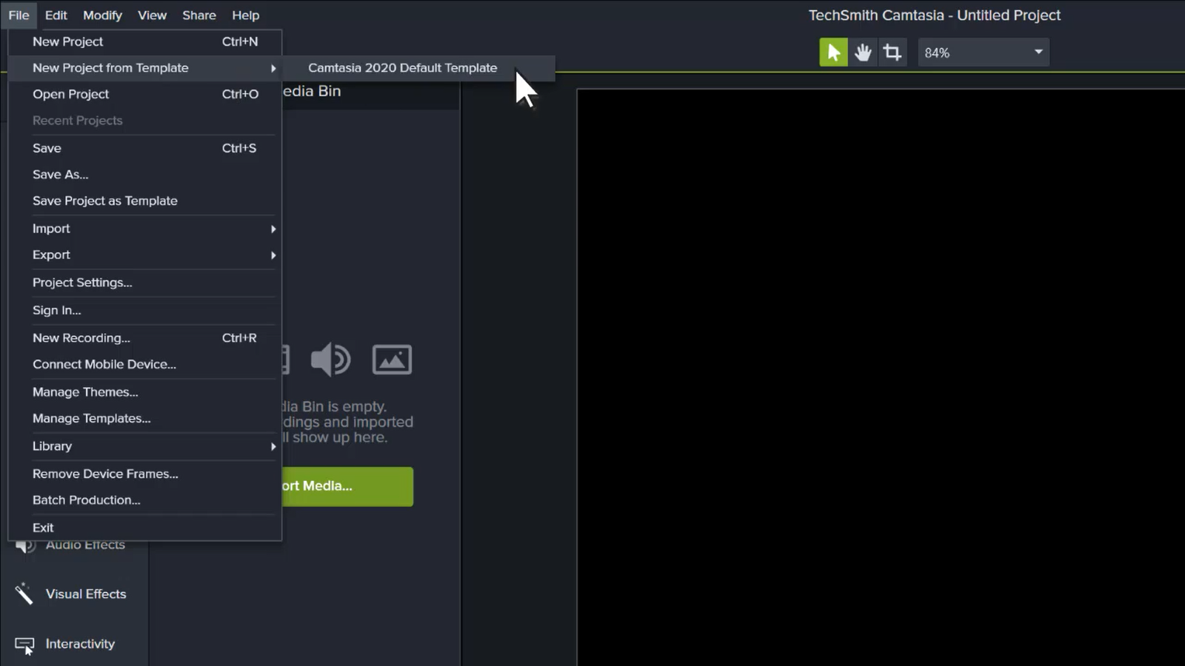
Task: Select Save Project as Template
Action: point(145,201)
